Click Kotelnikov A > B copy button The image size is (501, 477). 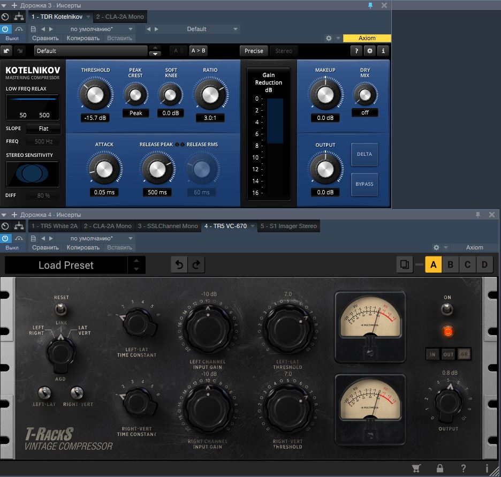pos(198,51)
